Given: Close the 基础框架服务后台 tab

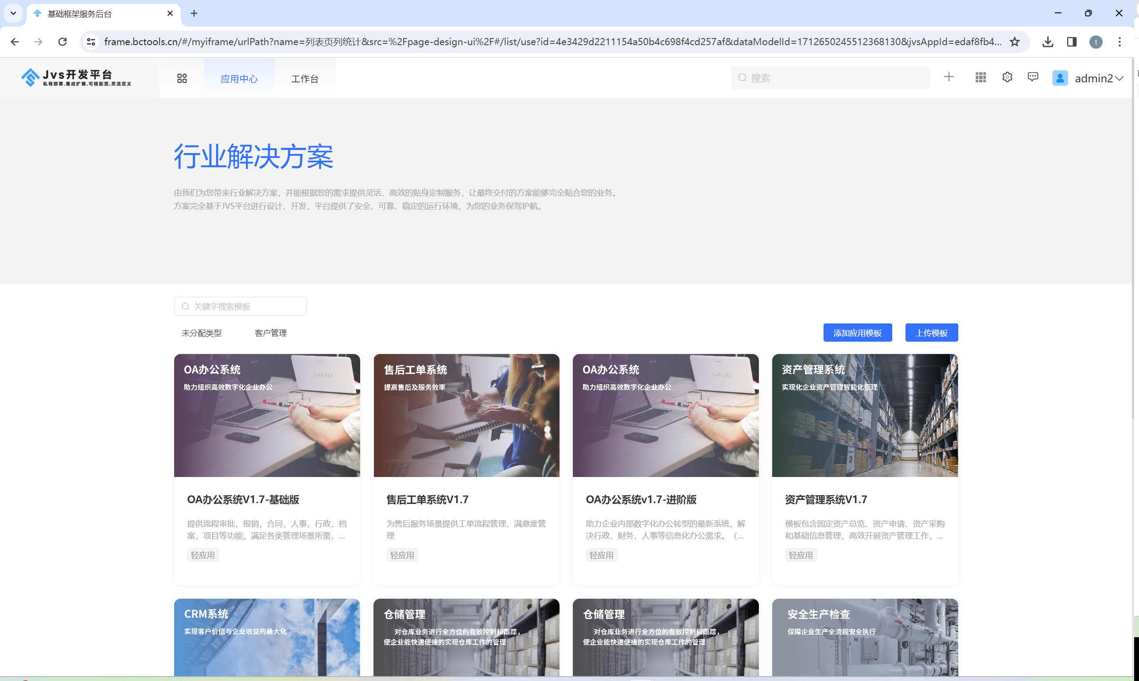Looking at the screenshot, I should tap(170, 14).
